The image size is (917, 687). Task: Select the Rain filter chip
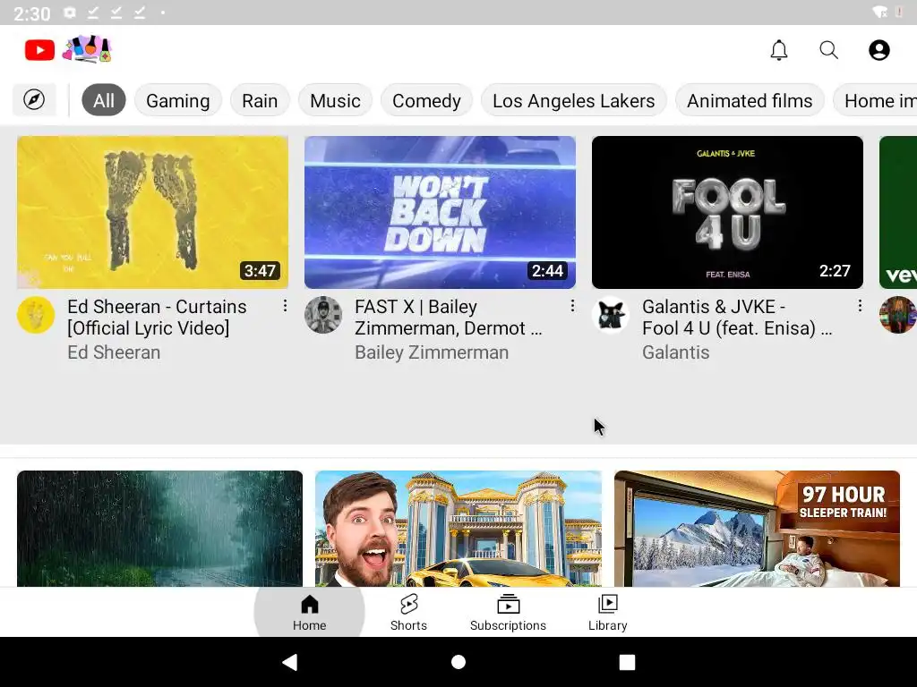tap(260, 100)
